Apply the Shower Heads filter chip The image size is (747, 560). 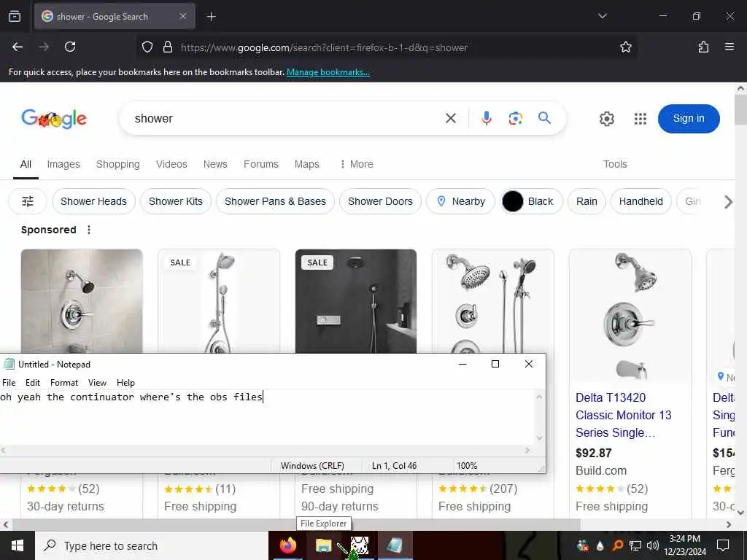click(x=93, y=201)
